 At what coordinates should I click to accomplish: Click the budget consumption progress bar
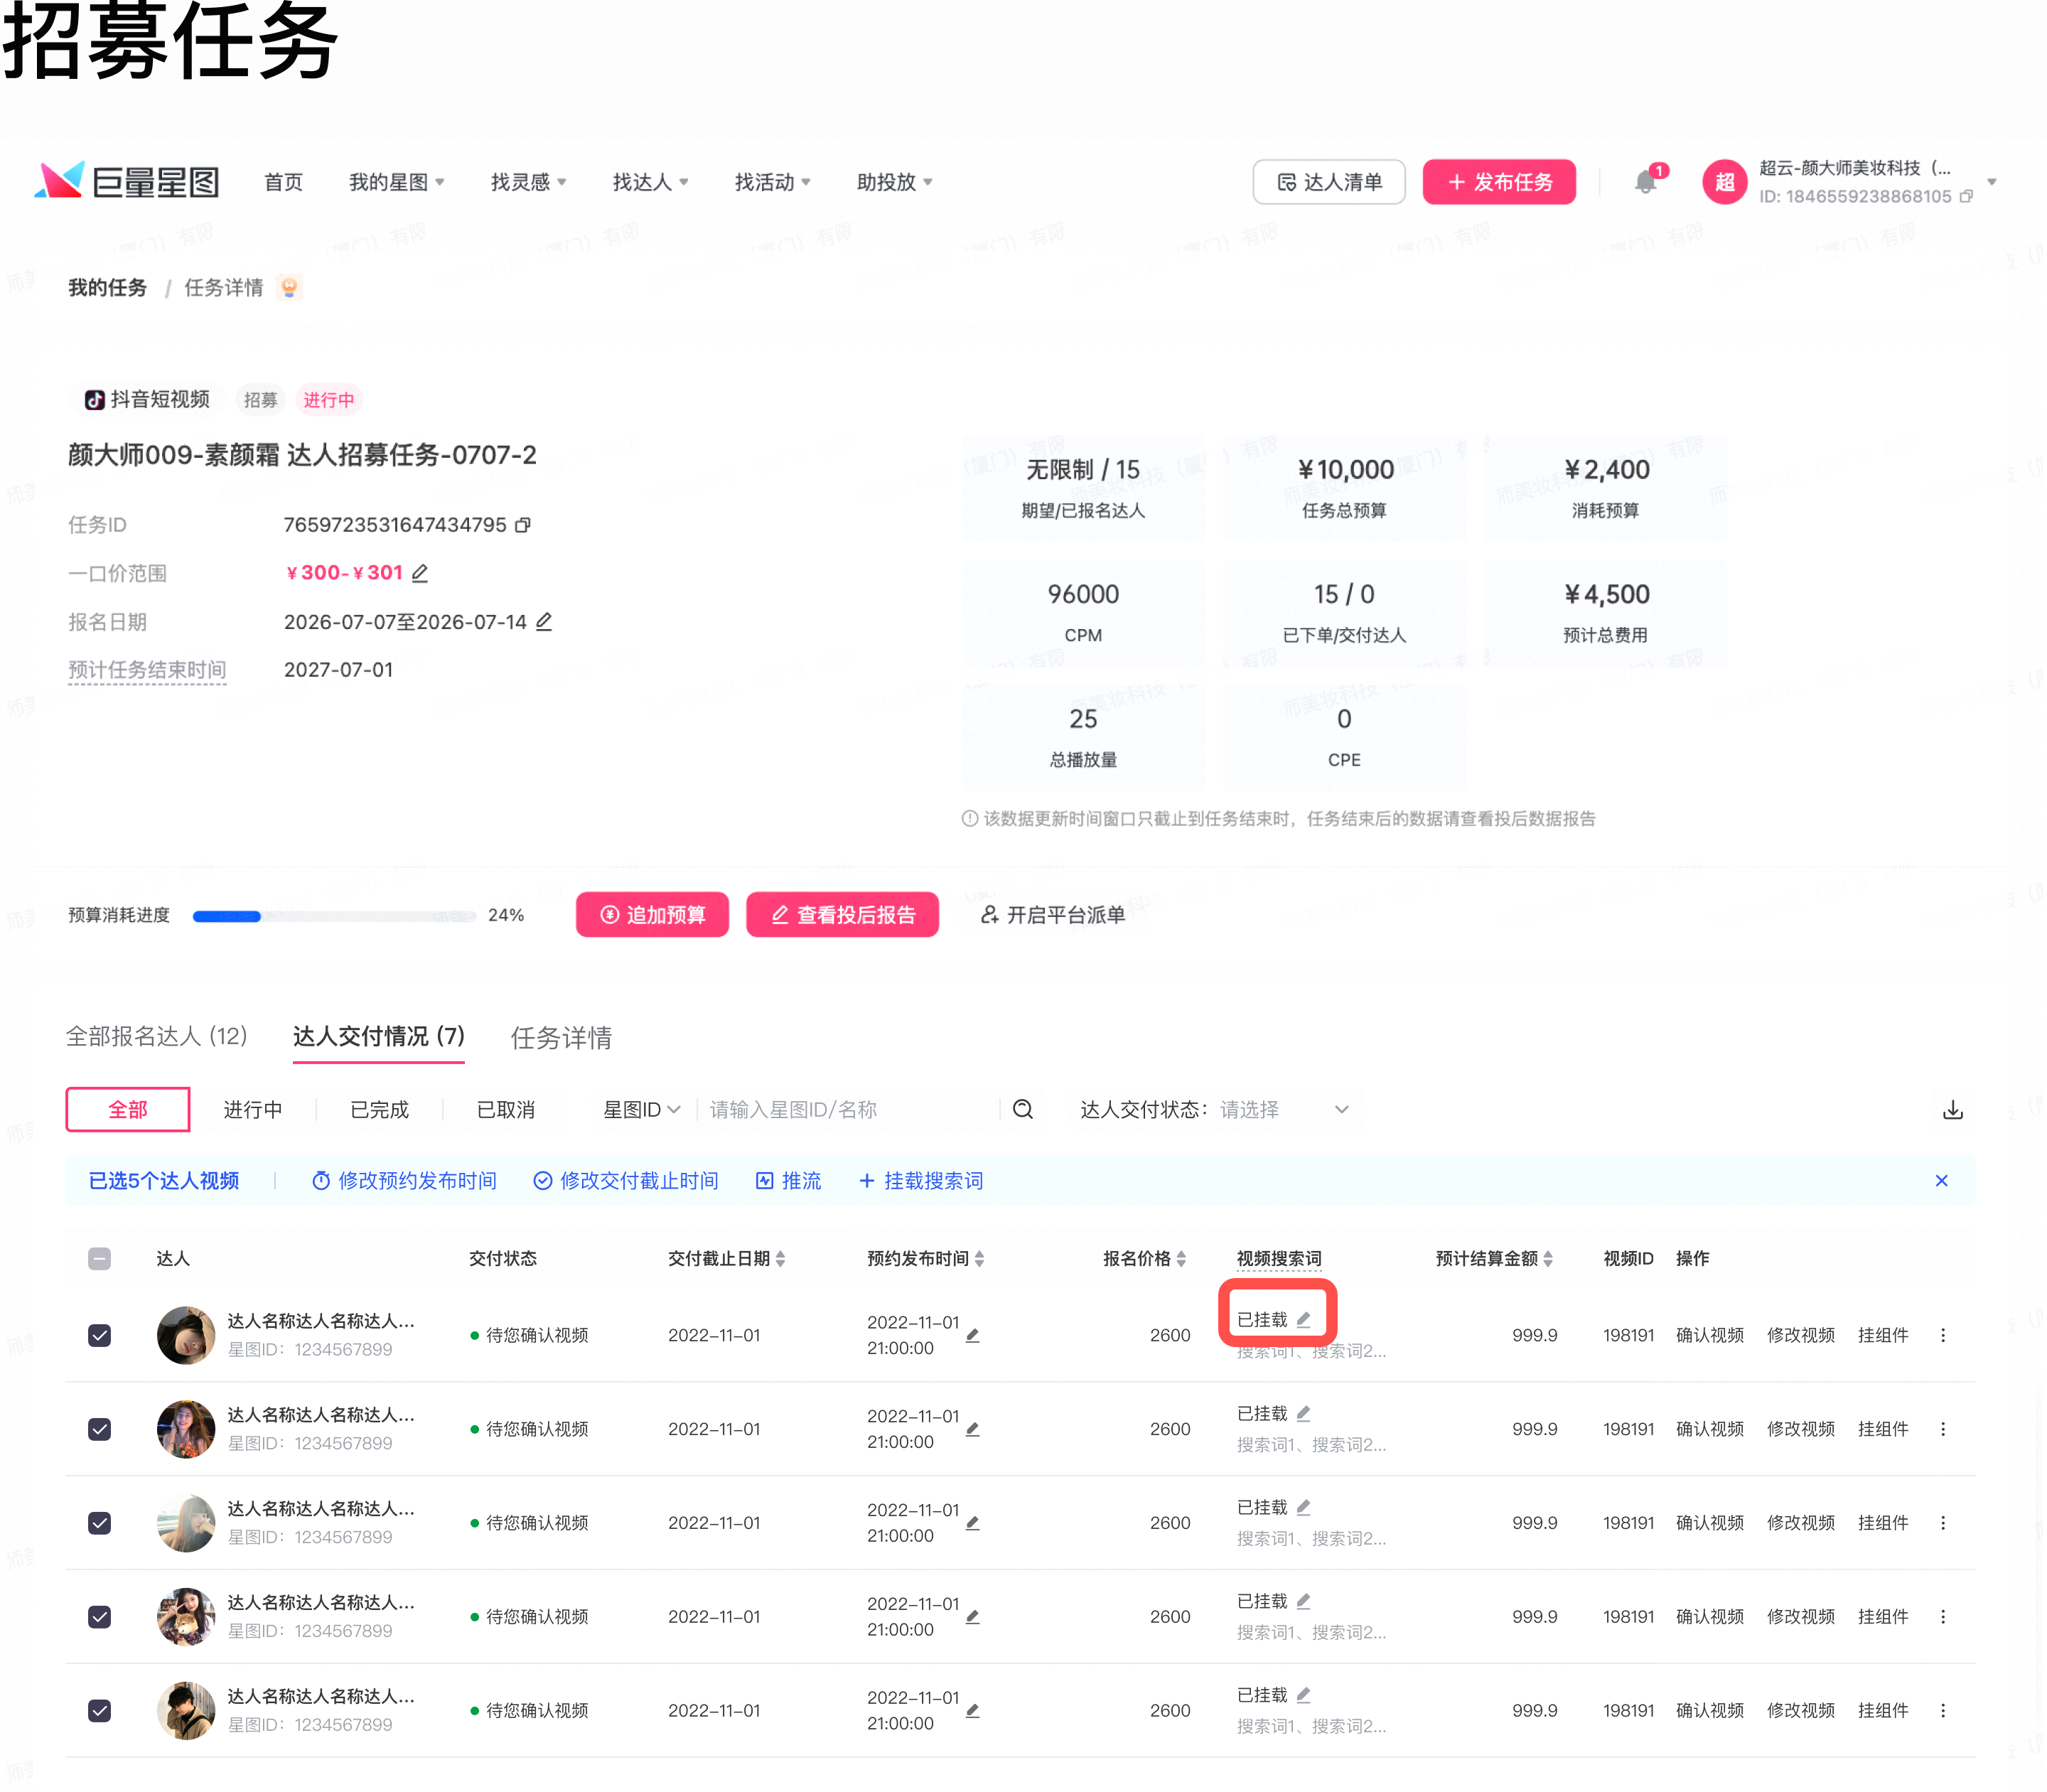coord(333,916)
